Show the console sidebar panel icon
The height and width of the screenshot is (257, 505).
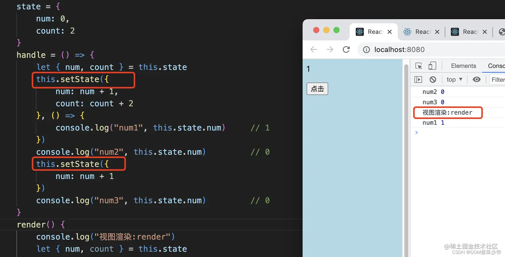pyautogui.click(x=418, y=79)
